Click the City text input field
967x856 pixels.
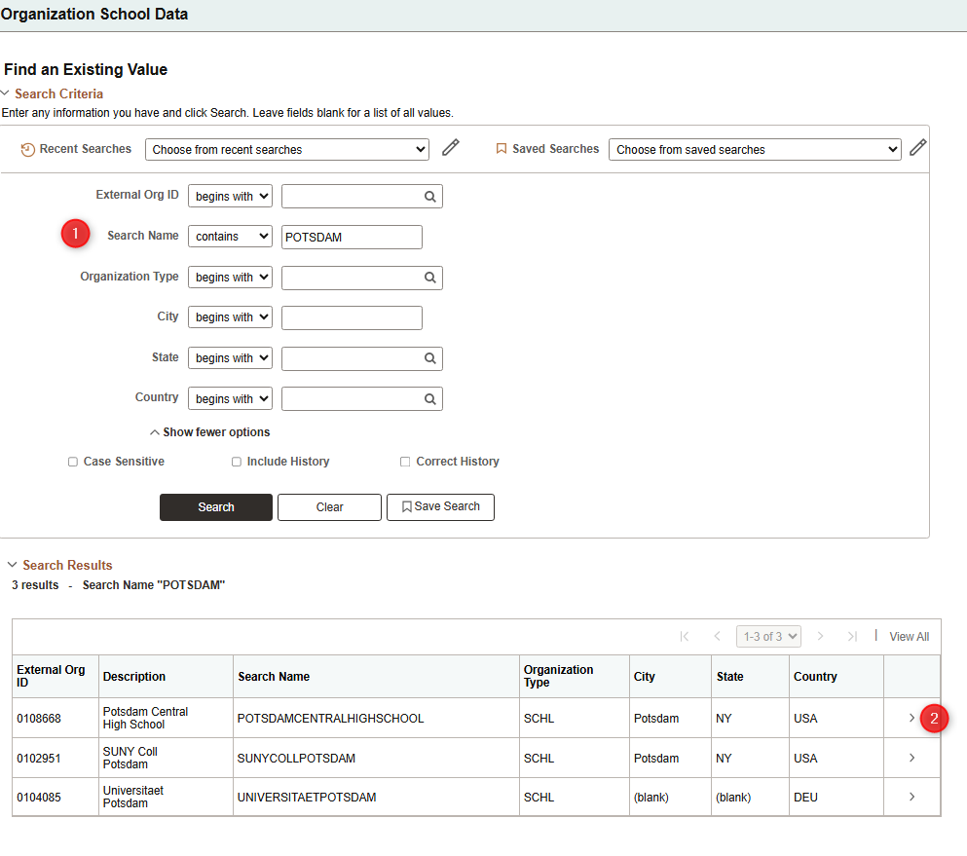[353, 318]
